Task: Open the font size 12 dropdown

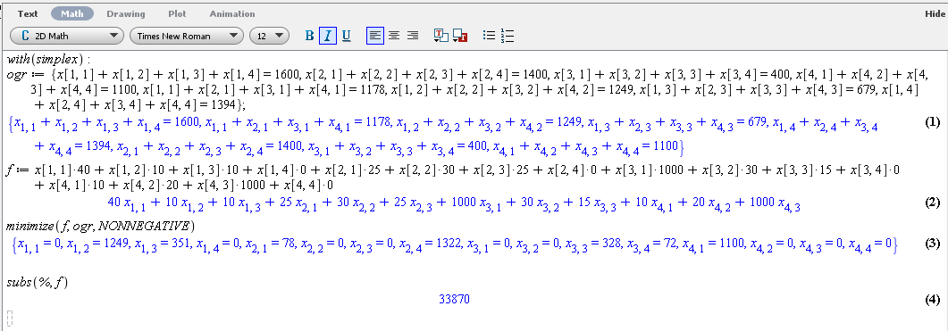Action: tap(269, 36)
